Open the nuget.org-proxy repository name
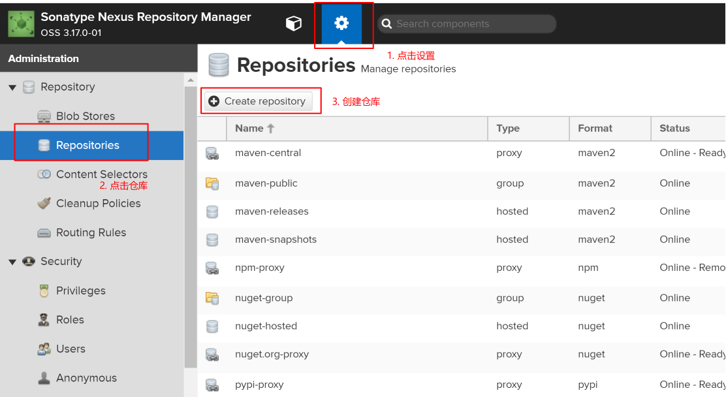 coord(272,355)
